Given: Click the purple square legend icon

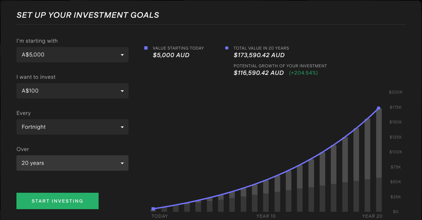Looking at the screenshot, I should click(x=146, y=48).
